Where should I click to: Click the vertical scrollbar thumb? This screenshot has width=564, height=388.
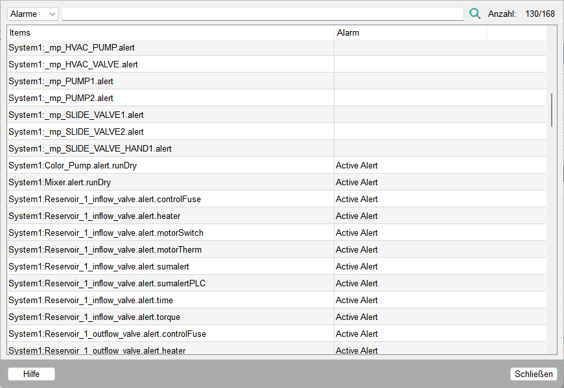click(x=552, y=109)
